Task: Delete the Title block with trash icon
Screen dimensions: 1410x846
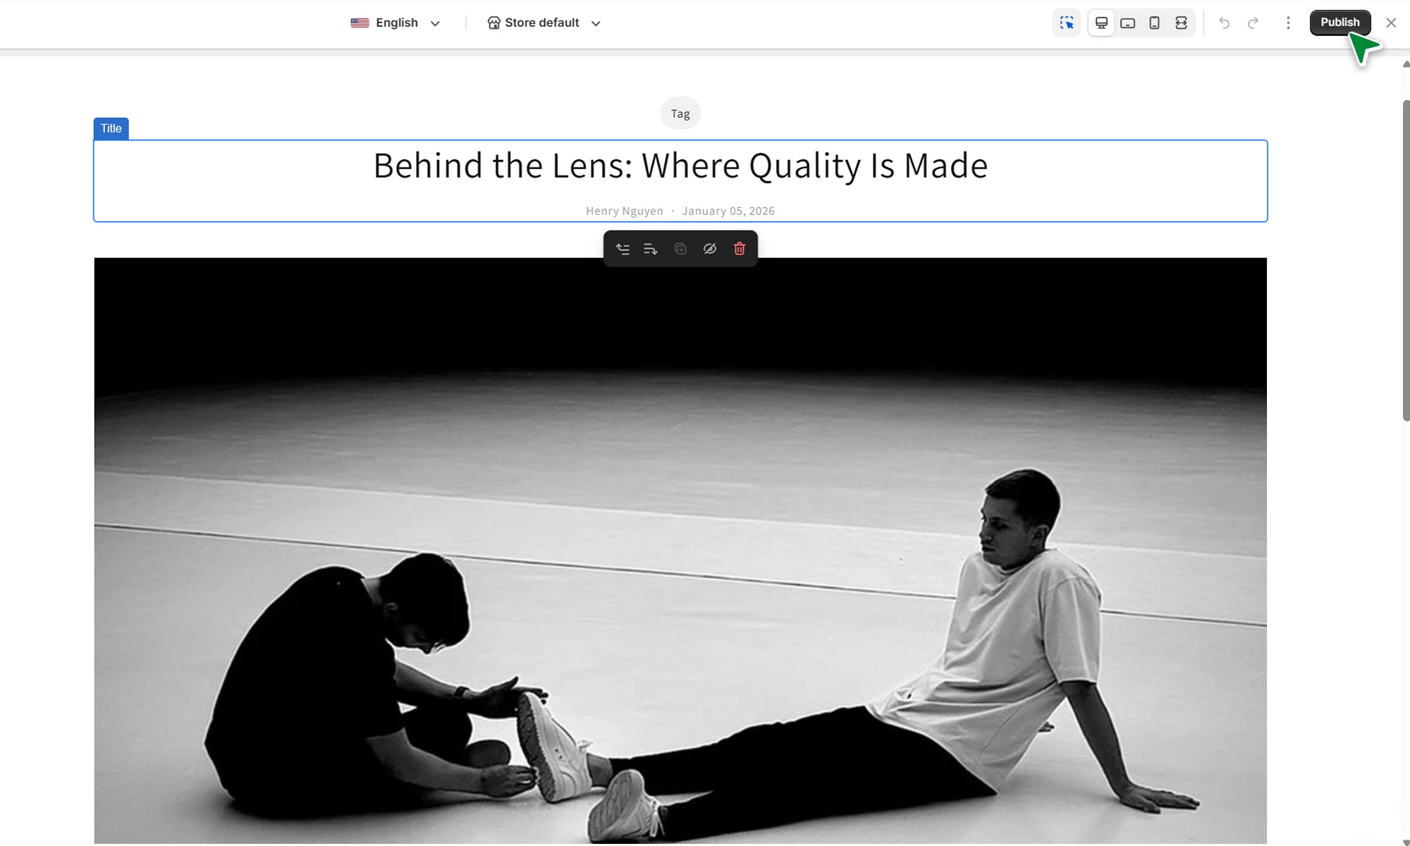Action: point(740,249)
